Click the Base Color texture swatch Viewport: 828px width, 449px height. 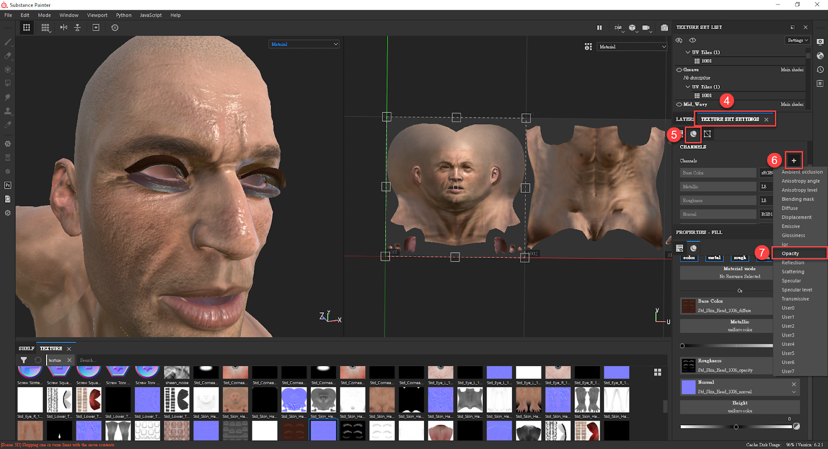[x=688, y=306]
